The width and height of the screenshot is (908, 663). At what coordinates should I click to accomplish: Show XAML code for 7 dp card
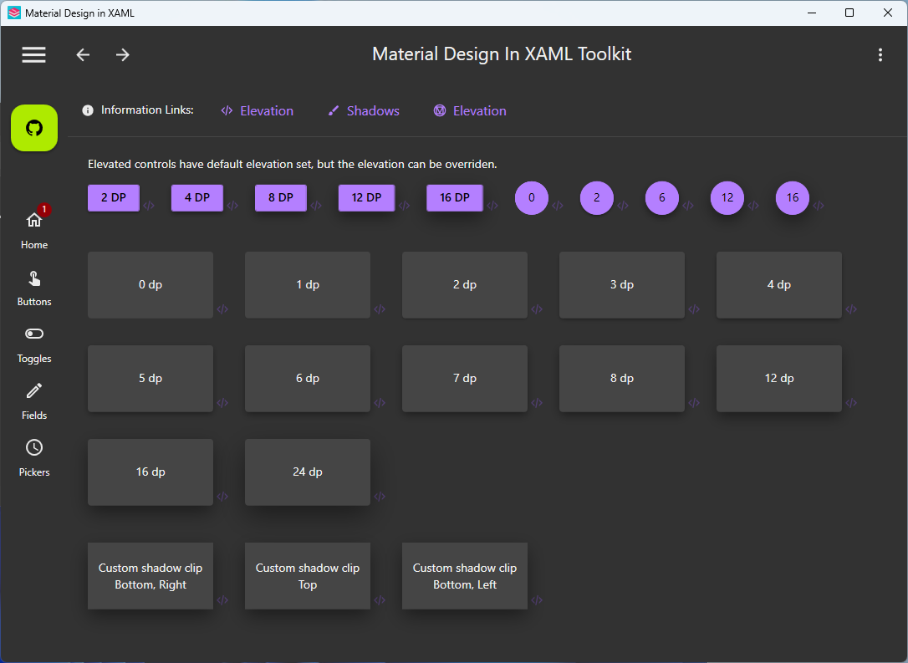point(537,403)
